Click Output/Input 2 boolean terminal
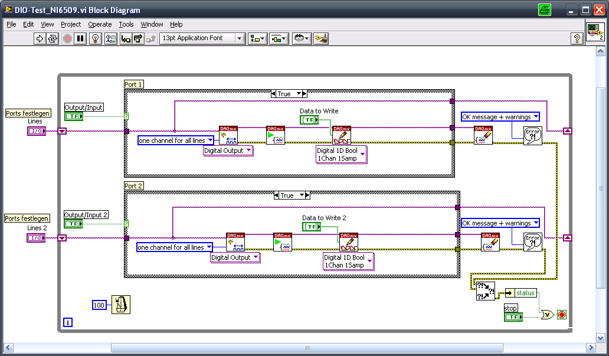Image resolution: width=609 pixels, height=356 pixels. click(73, 224)
